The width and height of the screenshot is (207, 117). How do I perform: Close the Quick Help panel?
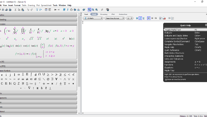coord(206,25)
